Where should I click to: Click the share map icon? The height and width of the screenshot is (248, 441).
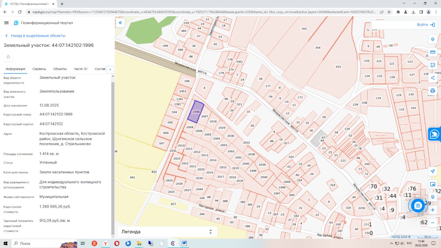(x=433, y=78)
